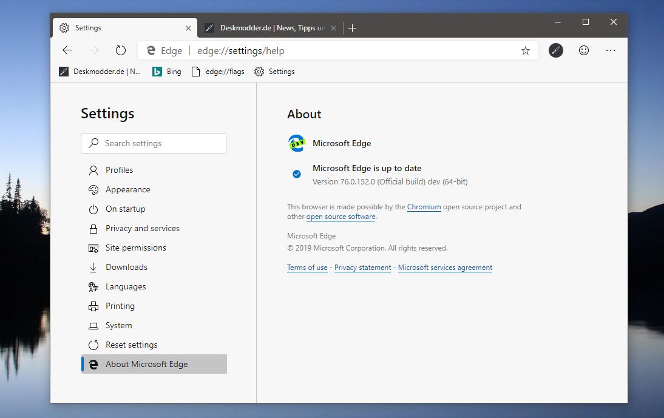664x418 pixels.
Task: Select About Microsoft Edge in the sidebar
Action: coord(154,364)
